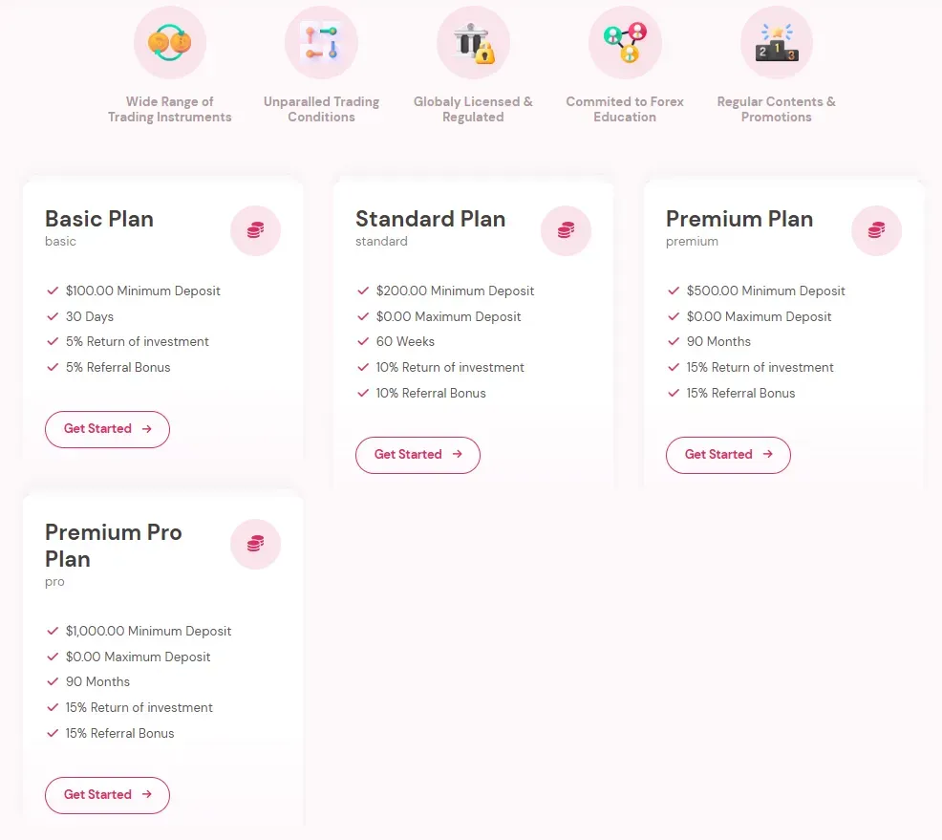Click the coin stack icon on Basic Plan

click(x=255, y=230)
